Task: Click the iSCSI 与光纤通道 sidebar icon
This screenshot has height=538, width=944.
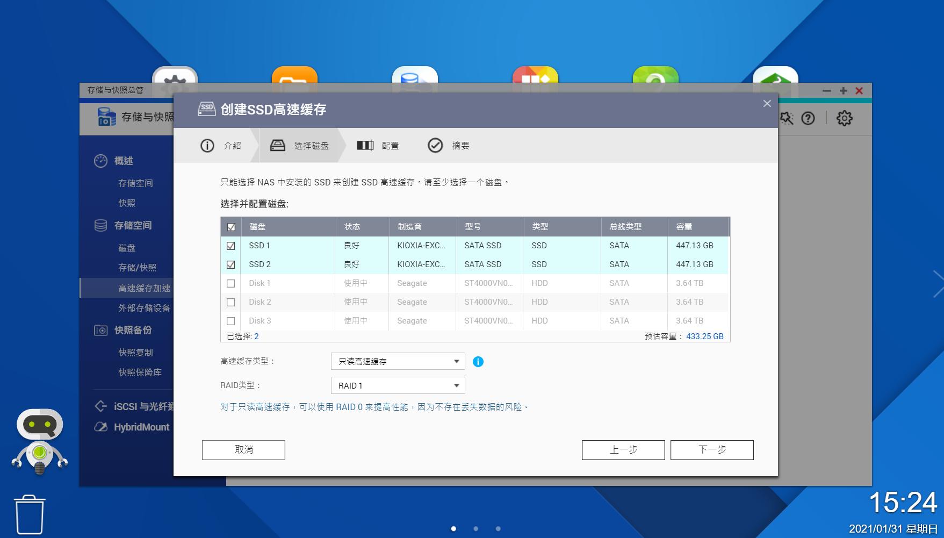Action: click(102, 406)
